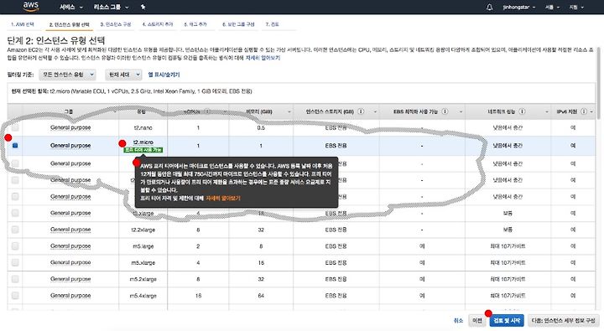
Task: Open the jinhongstar account menu
Action: 518,7
